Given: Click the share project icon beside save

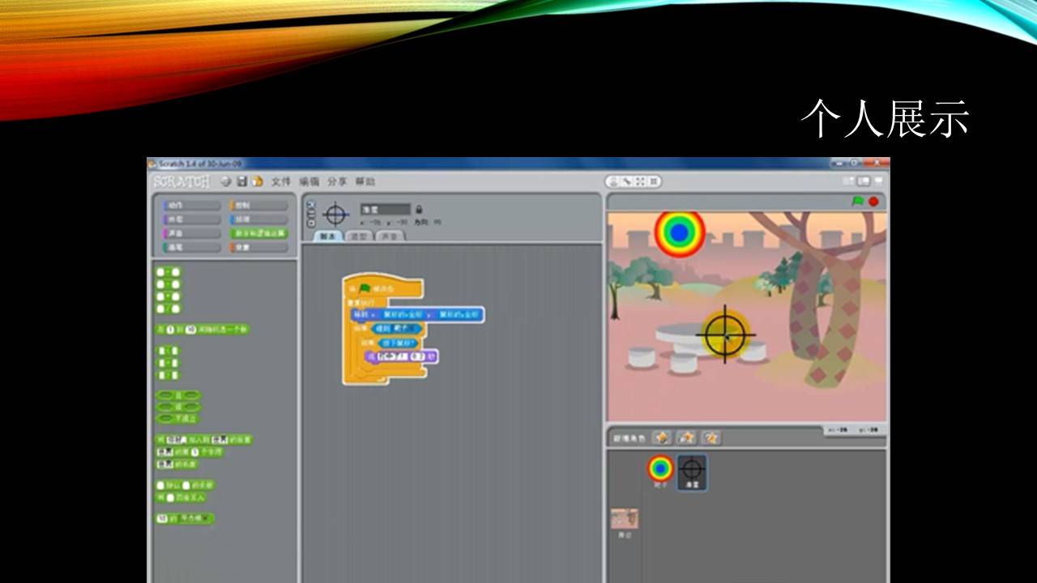Looking at the screenshot, I should [x=257, y=181].
